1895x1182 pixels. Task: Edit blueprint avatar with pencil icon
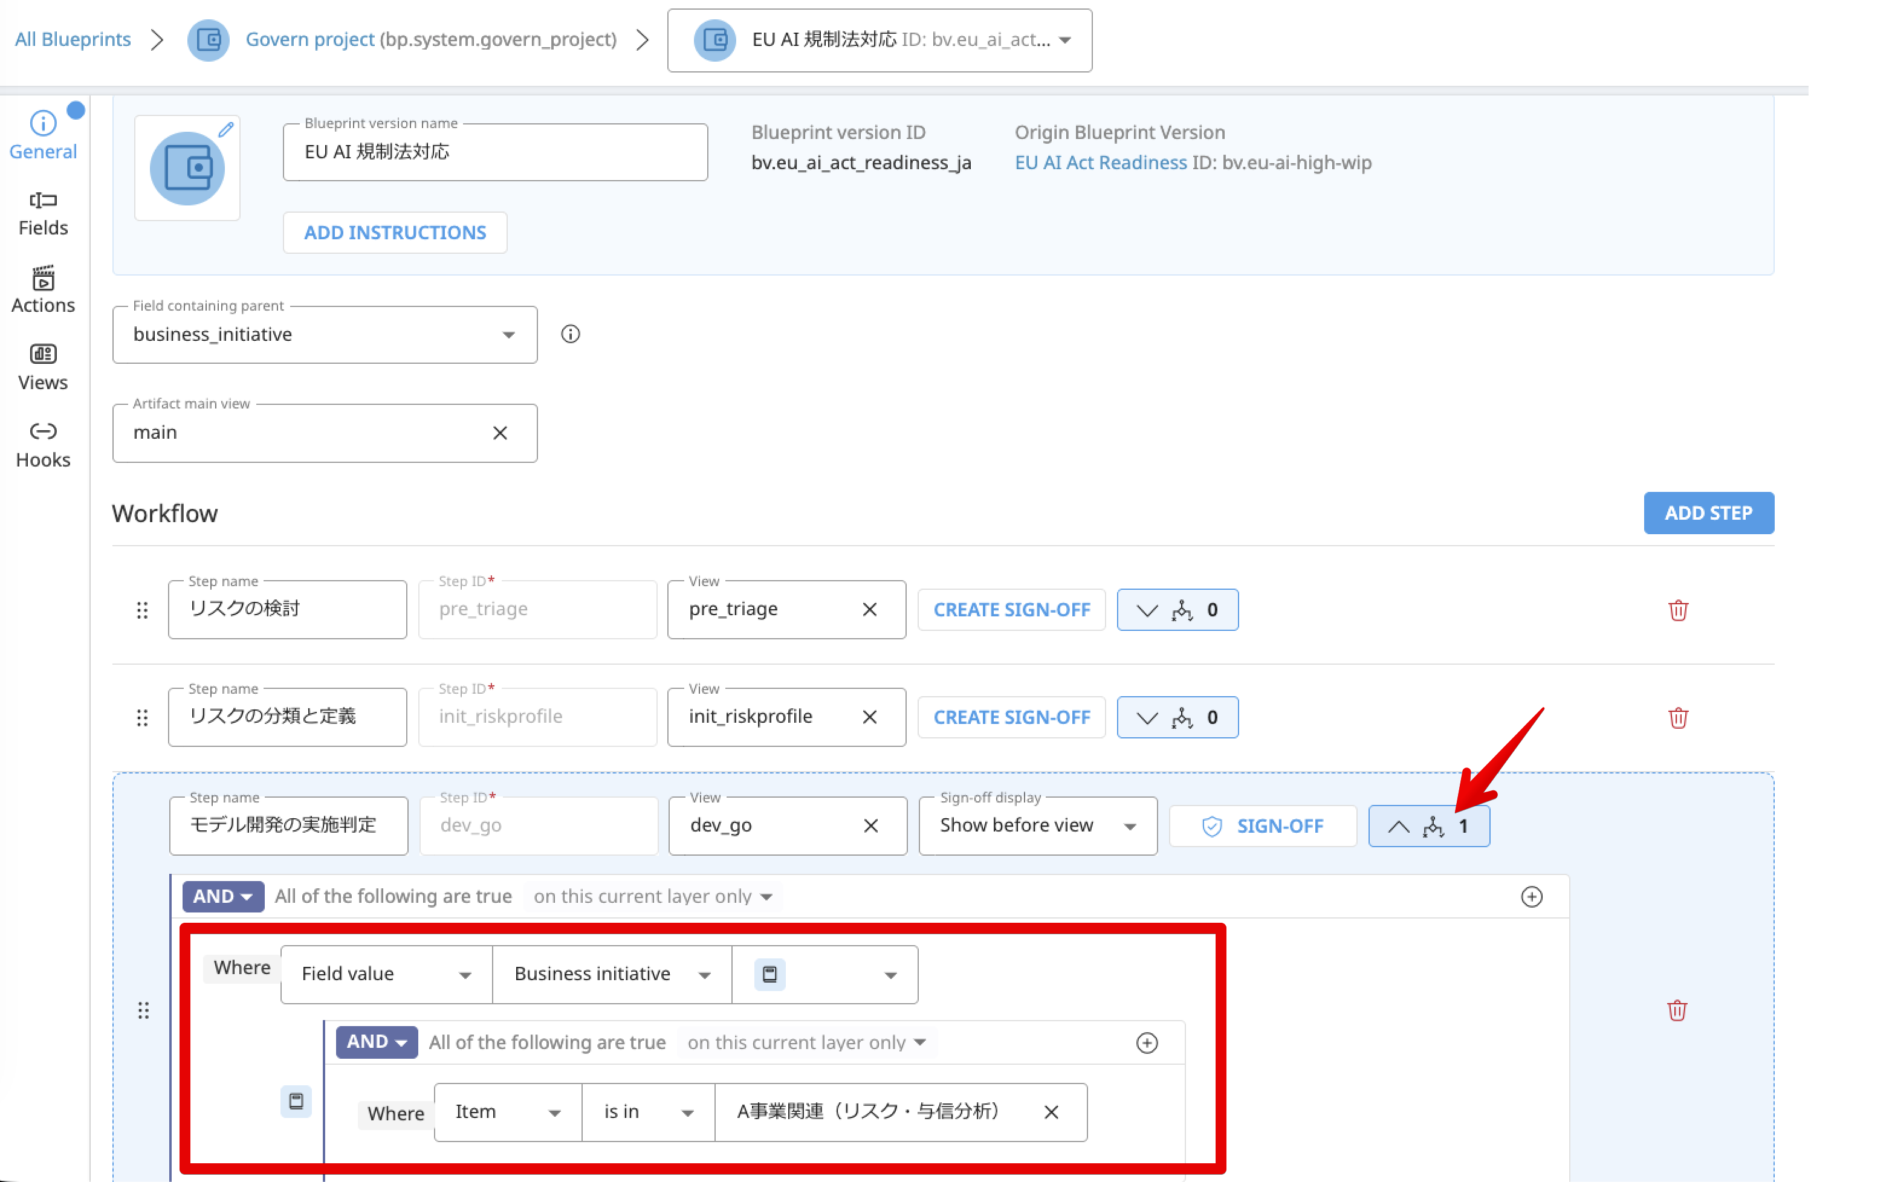(226, 130)
